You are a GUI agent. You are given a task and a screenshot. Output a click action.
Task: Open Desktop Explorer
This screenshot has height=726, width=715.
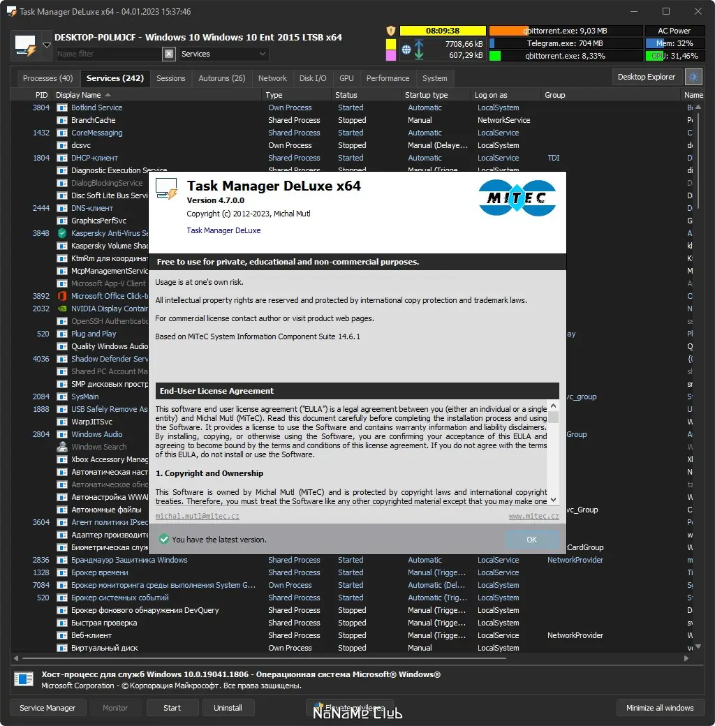pyautogui.click(x=647, y=77)
